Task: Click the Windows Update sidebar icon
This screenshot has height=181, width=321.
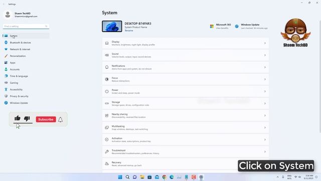Action: 6,103
